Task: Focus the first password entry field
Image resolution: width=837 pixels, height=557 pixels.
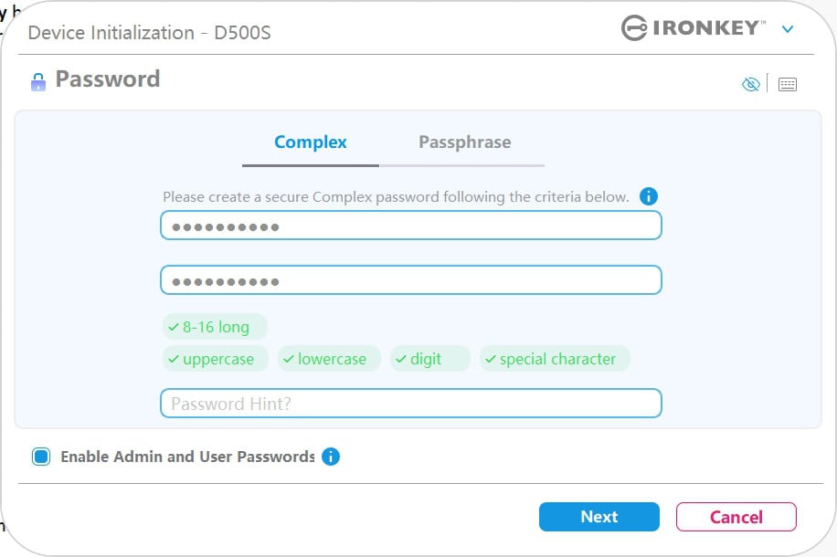Action: (x=410, y=226)
